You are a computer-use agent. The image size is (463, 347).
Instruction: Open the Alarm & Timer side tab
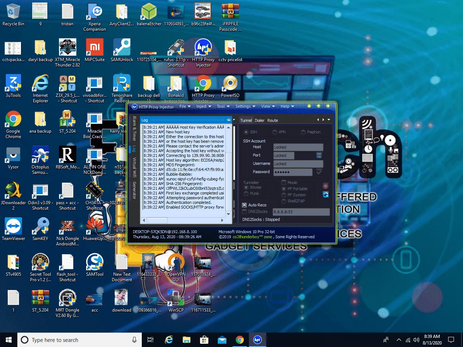pyautogui.click(x=134, y=128)
